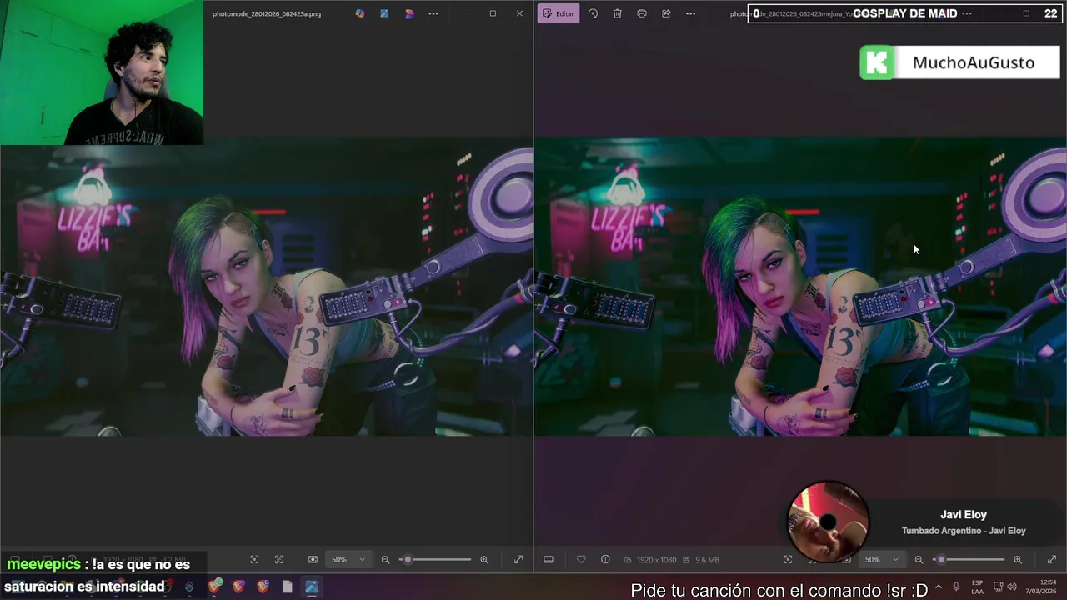
Task: Zoom out using minus magnifier in right window
Action: tap(919, 560)
